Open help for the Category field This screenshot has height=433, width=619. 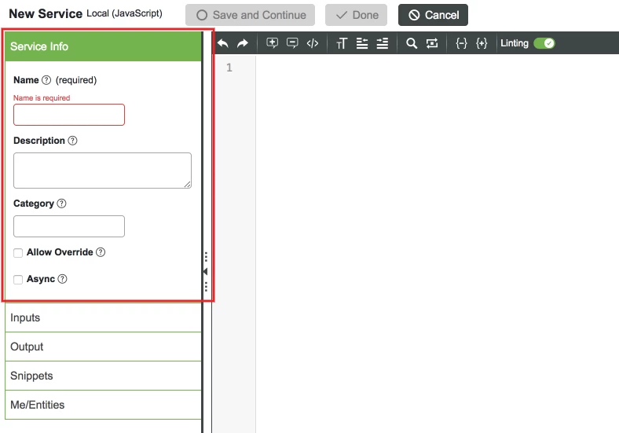pos(61,204)
